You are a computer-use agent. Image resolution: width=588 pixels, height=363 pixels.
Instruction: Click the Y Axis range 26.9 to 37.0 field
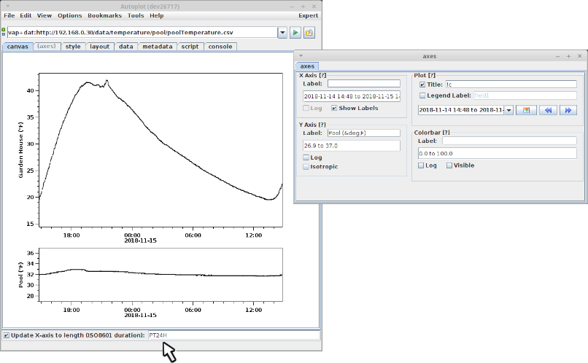[352, 146]
